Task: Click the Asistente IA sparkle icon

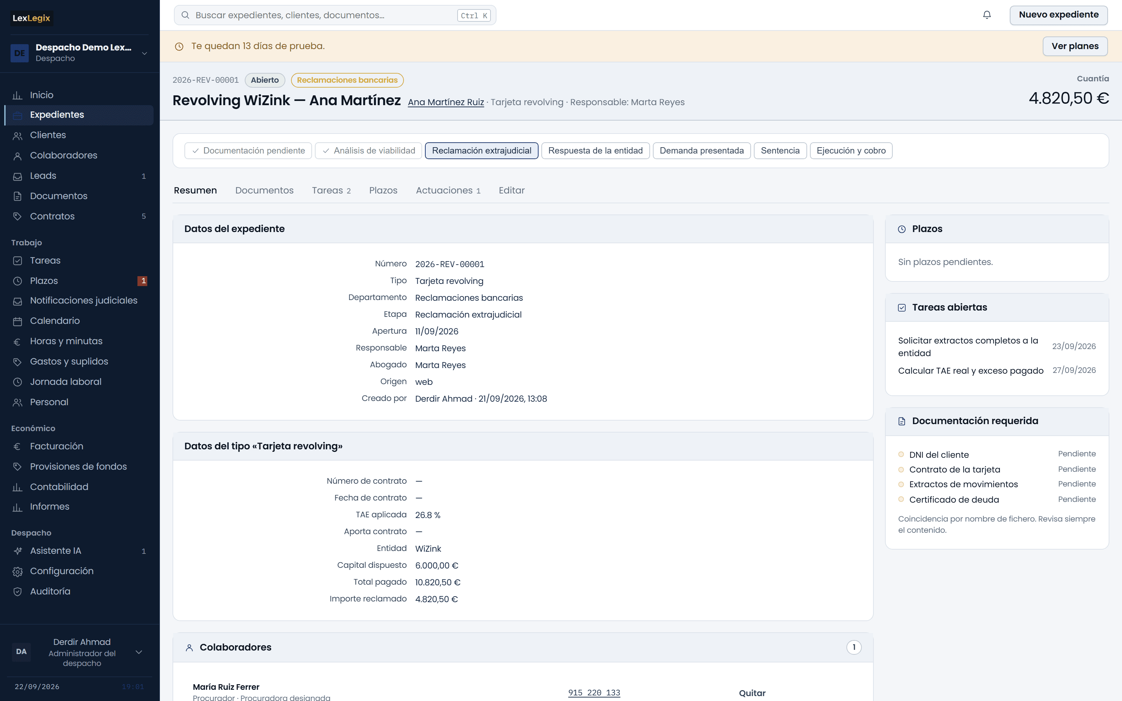Action: pyautogui.click(x=18, y=551)
